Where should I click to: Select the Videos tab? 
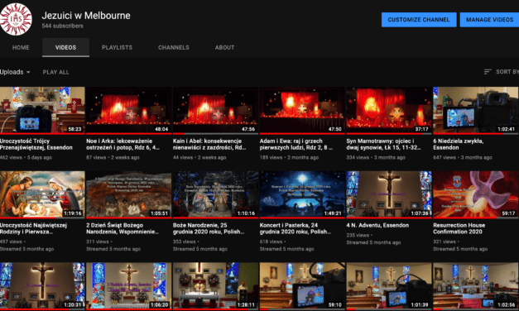tap(65, 47)
